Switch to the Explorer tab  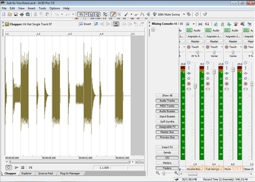[26, 173]
